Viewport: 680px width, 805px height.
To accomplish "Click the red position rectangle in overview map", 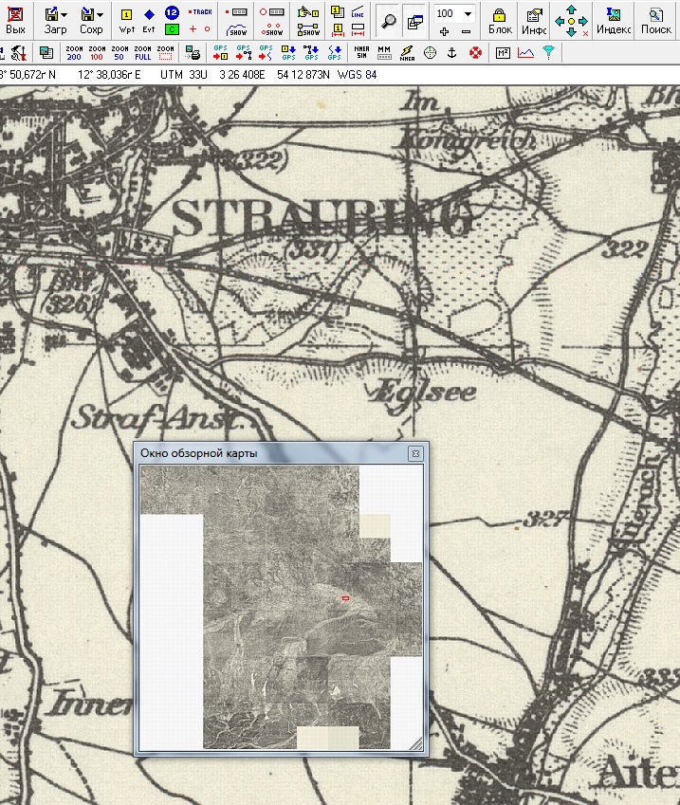I will pyautogui.click(x=346, y=598).
